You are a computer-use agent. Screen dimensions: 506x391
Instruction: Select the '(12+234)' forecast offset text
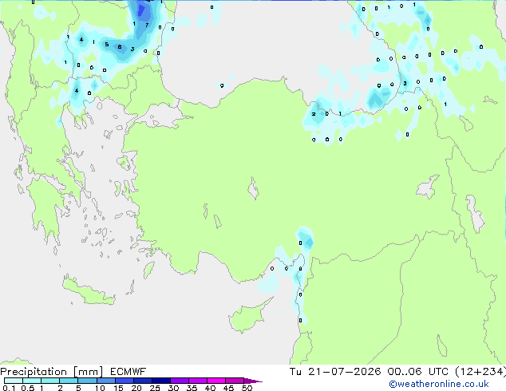point(480,372)
